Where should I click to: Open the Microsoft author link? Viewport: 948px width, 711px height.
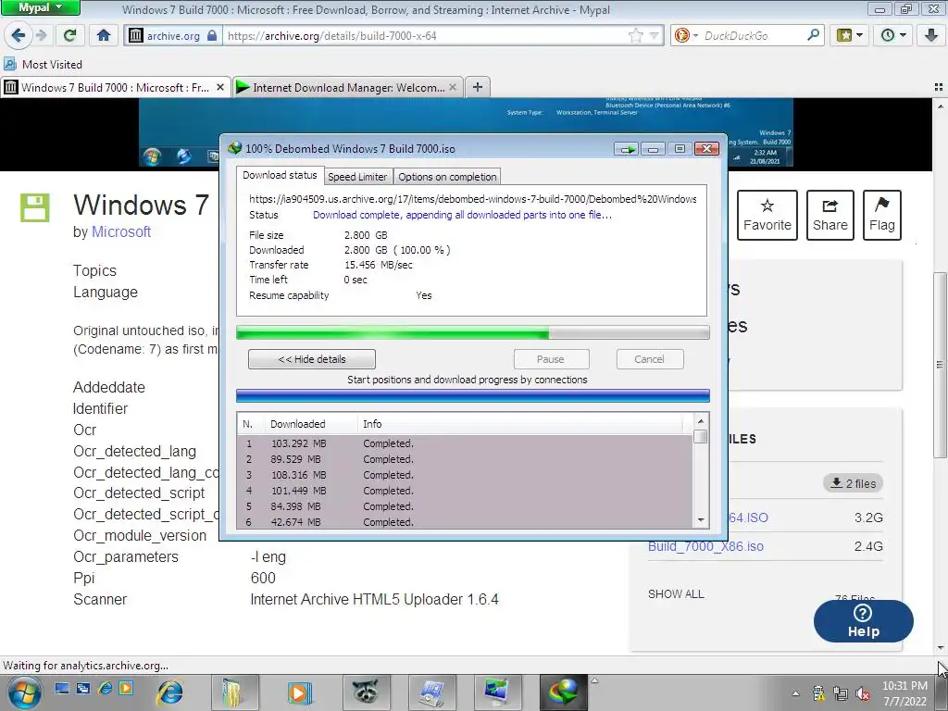click(121, 231)
